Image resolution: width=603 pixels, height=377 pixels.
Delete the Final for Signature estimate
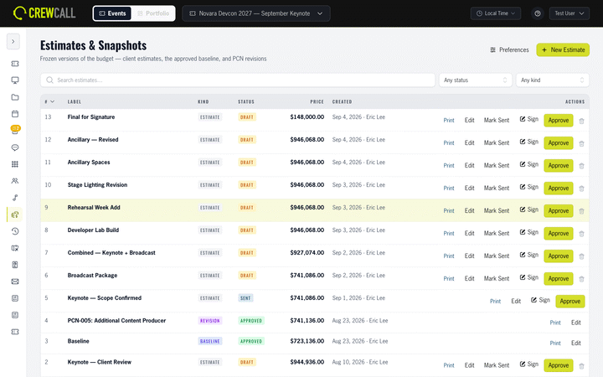coord(581,121)
